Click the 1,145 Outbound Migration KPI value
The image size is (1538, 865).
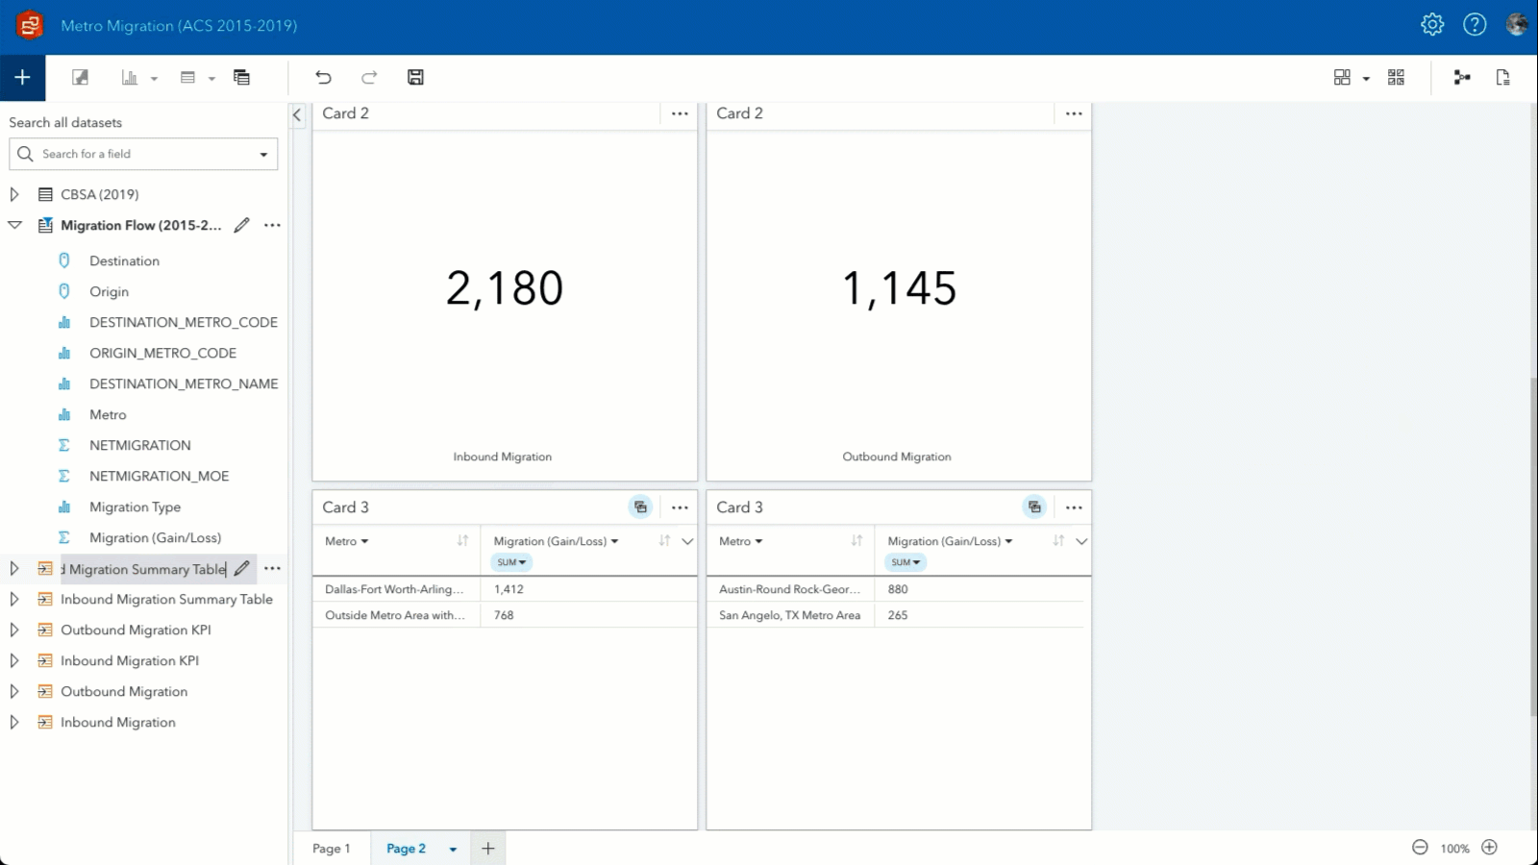coord(899,288)
